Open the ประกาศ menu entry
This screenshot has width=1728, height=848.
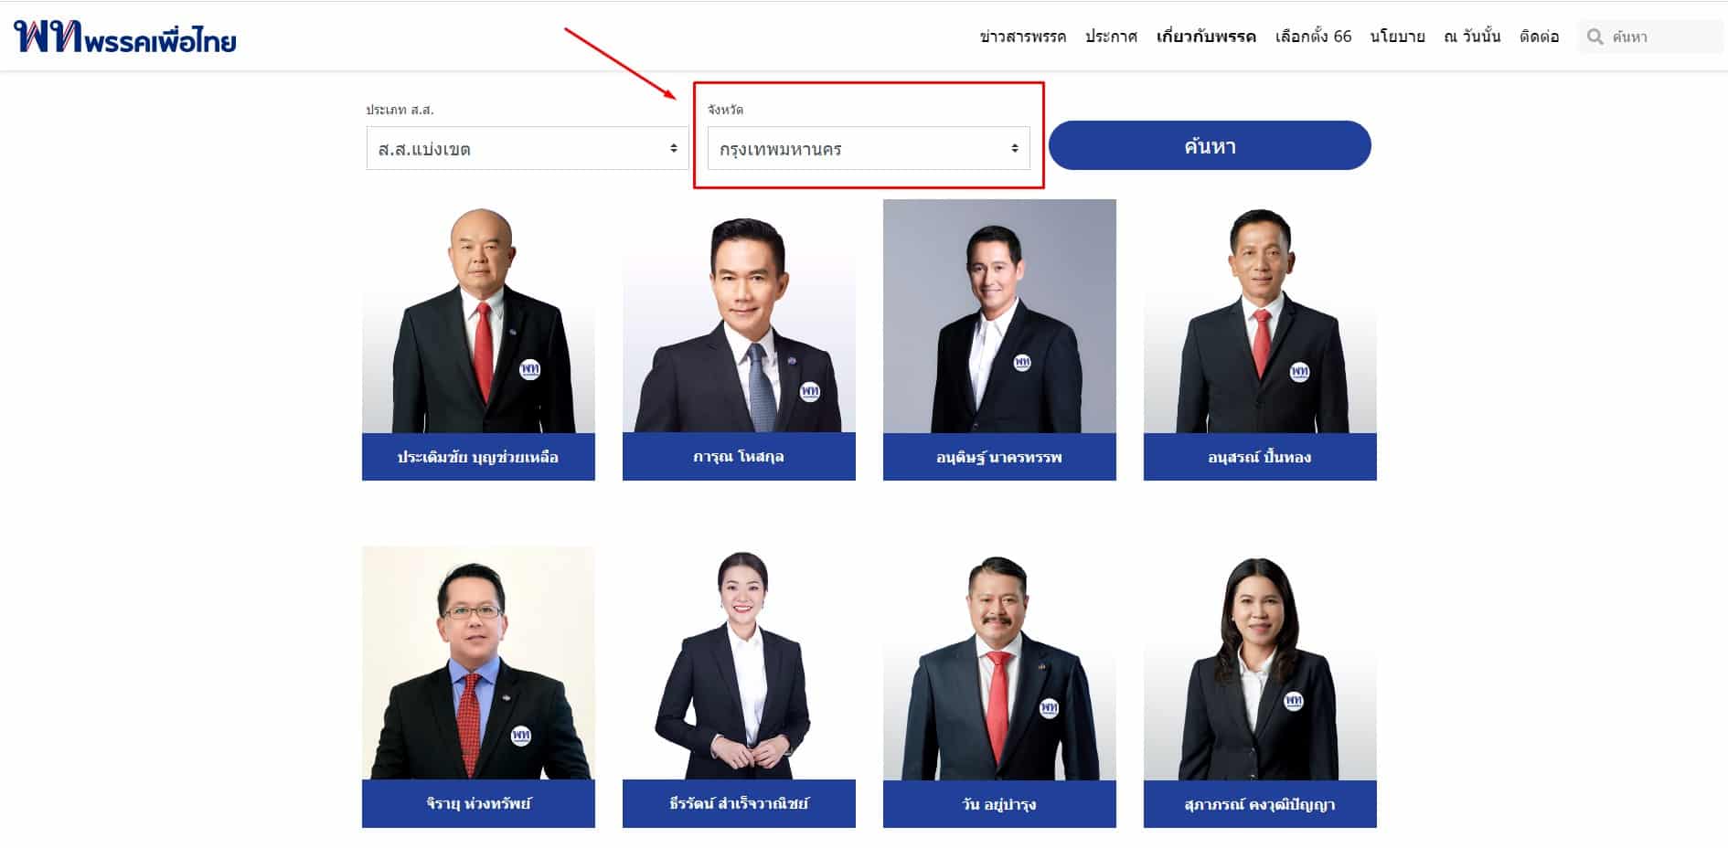1112,37
